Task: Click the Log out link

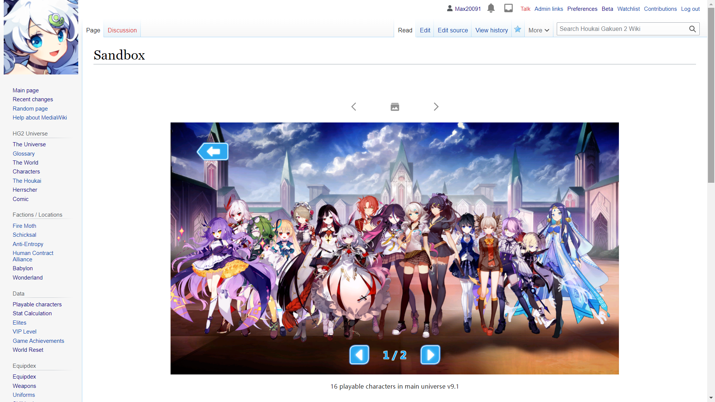Action: [690, 9]
